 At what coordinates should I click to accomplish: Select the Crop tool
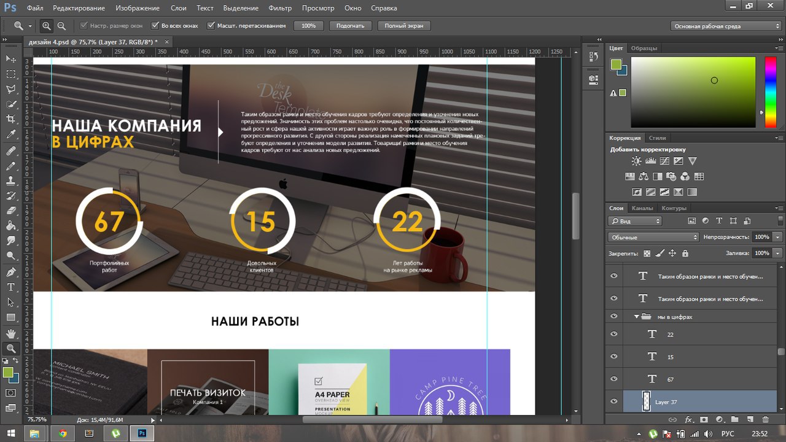[10, 119]
